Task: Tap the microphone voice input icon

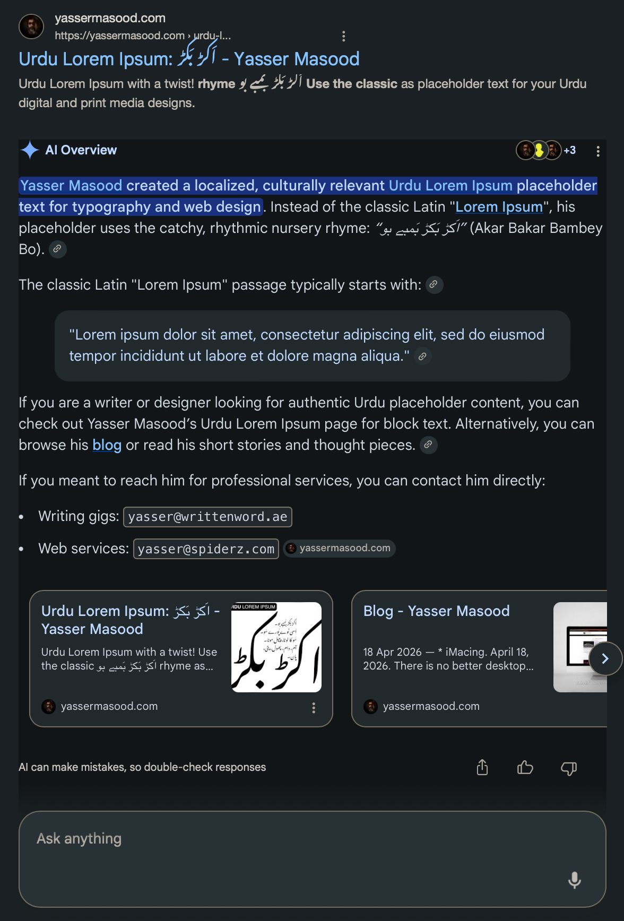Action: 574,880
